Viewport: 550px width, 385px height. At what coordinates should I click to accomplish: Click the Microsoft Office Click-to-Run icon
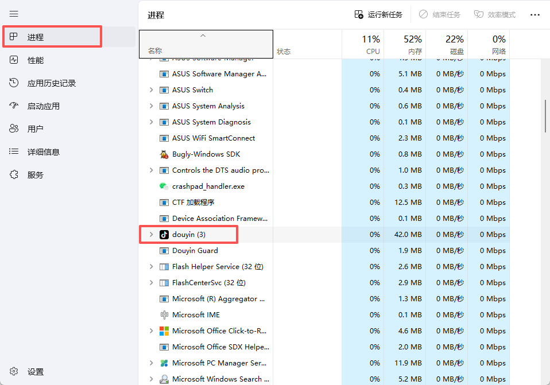pyautogui.click(x=164, y=331)
